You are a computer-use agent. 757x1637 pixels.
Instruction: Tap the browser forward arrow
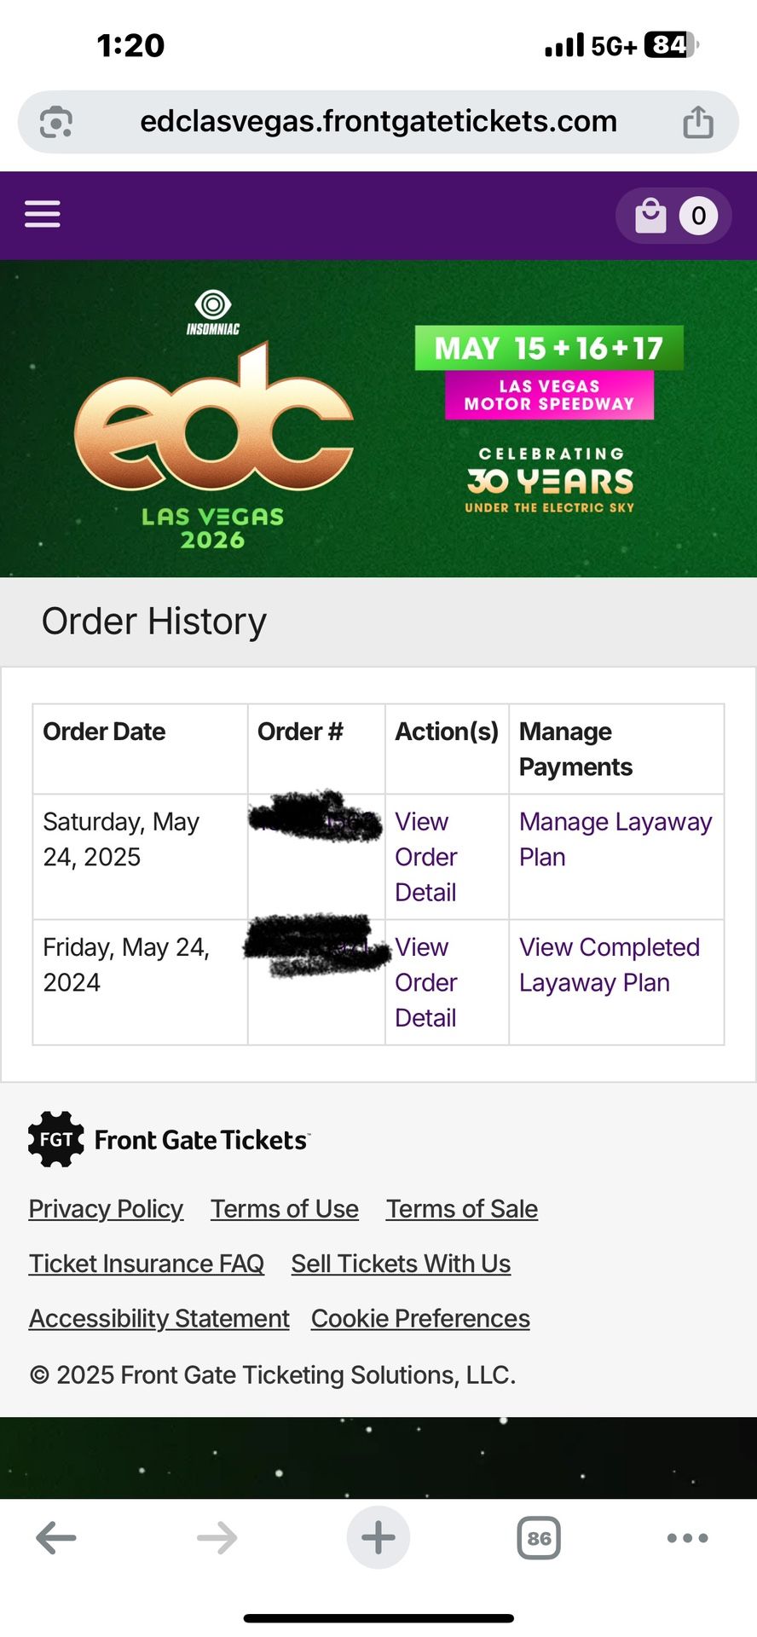(x=217, y=1538)
